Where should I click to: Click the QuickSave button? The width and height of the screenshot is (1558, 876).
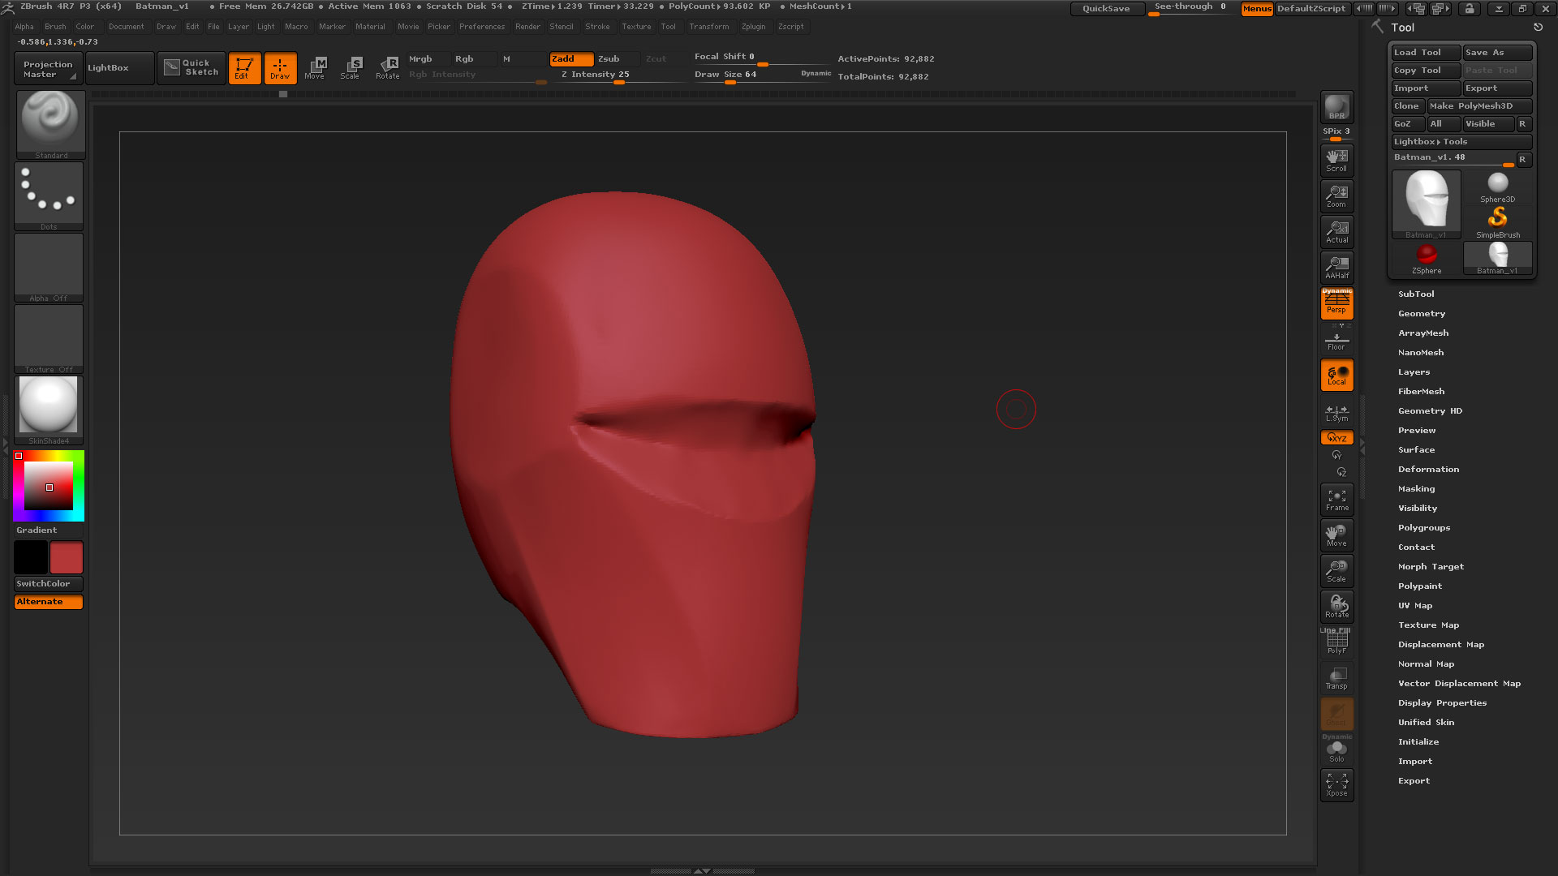[1107, 9]
